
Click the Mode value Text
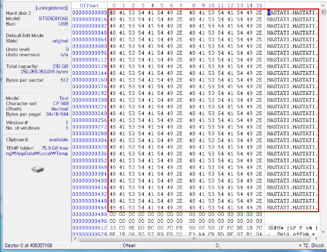tap(64, 98)
